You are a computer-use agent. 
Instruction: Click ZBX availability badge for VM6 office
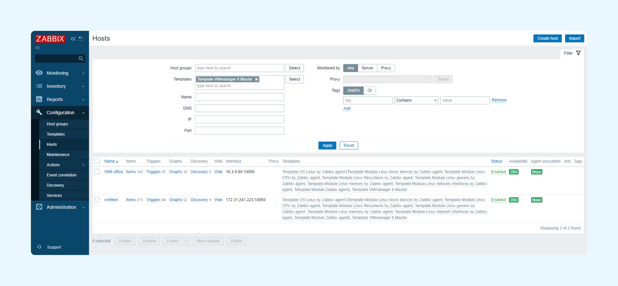513,172
